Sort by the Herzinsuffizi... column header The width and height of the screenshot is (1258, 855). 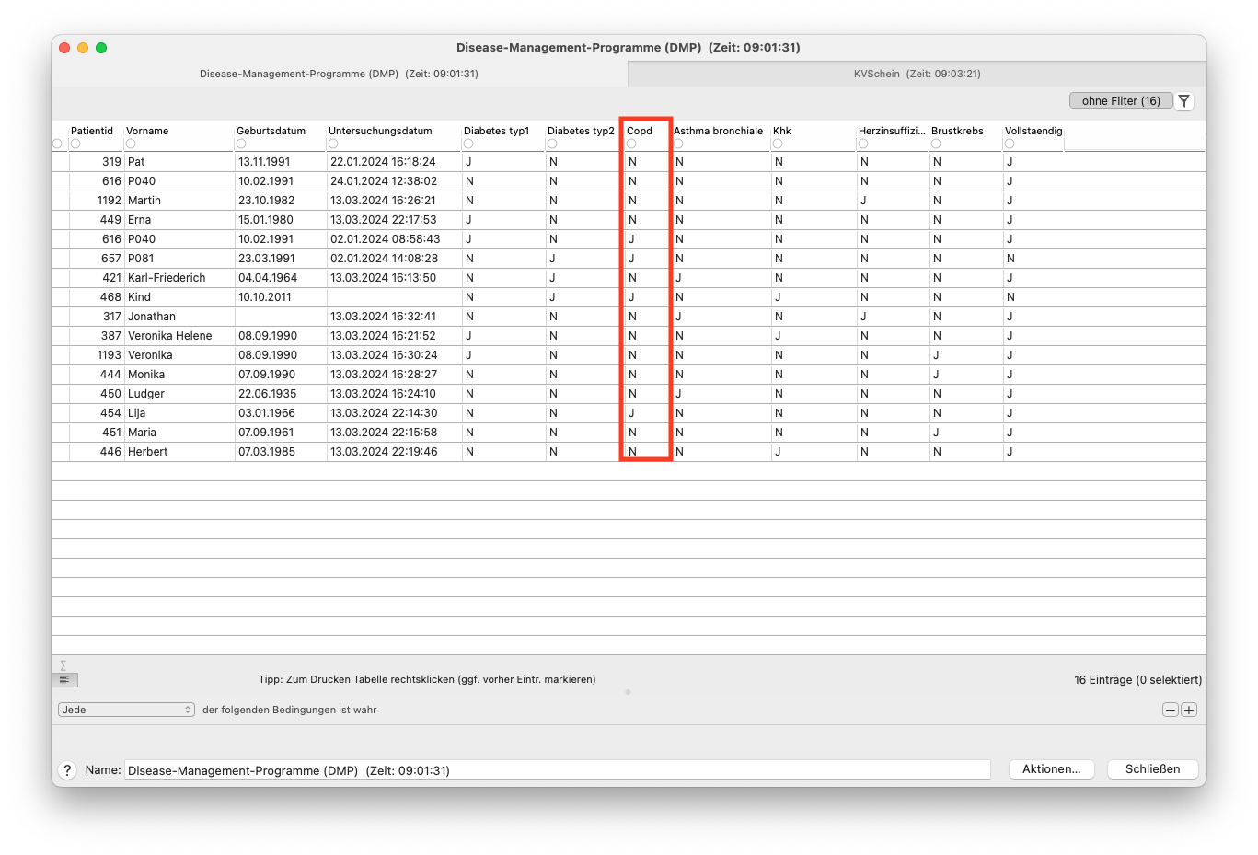[892, 131]
